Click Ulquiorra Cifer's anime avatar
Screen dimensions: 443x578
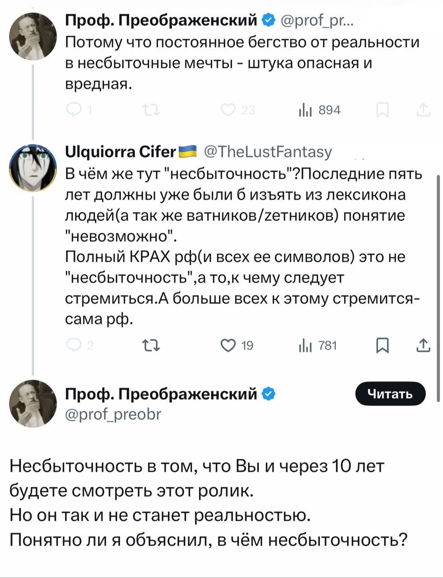33,168
